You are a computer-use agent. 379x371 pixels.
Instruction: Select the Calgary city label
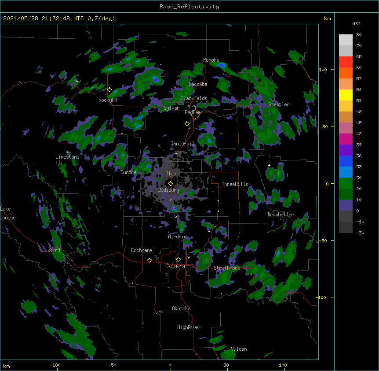(x=175, y=266)
